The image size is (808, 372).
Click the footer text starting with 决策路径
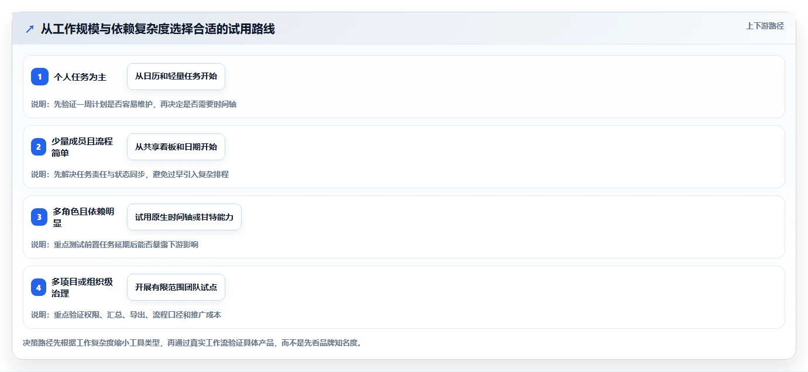(192, 343)
